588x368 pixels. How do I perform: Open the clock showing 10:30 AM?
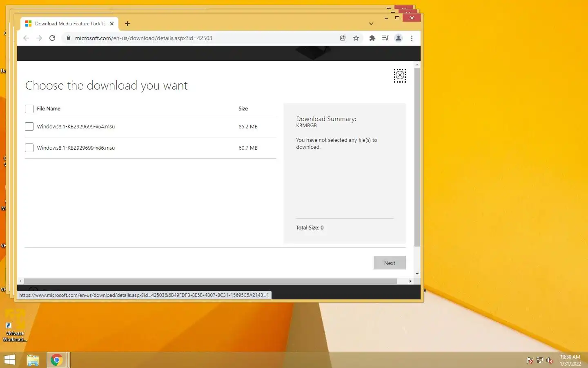coord(570,360)
